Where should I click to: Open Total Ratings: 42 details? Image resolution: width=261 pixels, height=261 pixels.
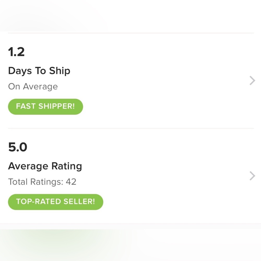42,182
